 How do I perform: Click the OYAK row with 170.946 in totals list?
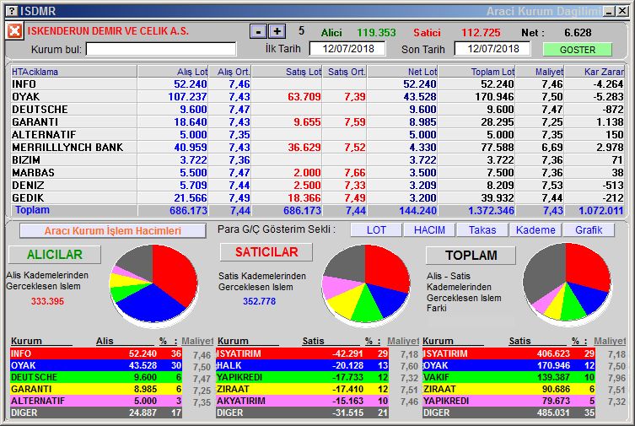[x=509, y=365]
